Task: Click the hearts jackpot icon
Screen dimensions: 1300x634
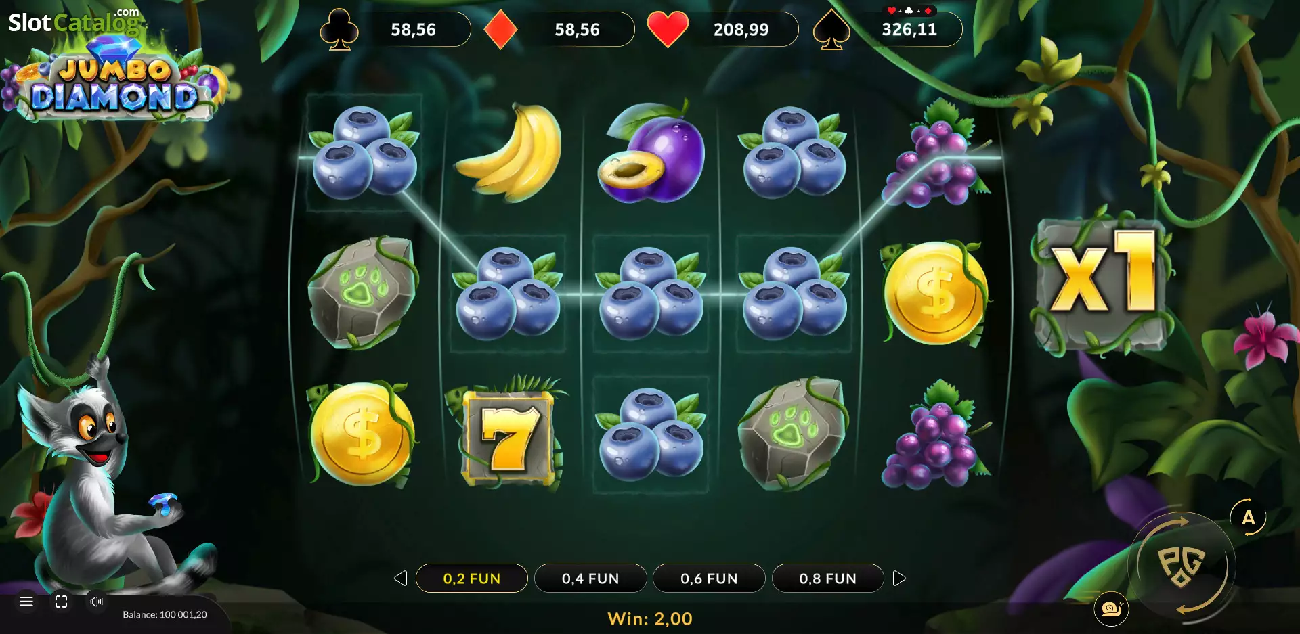Action: [x=668, y=30]
